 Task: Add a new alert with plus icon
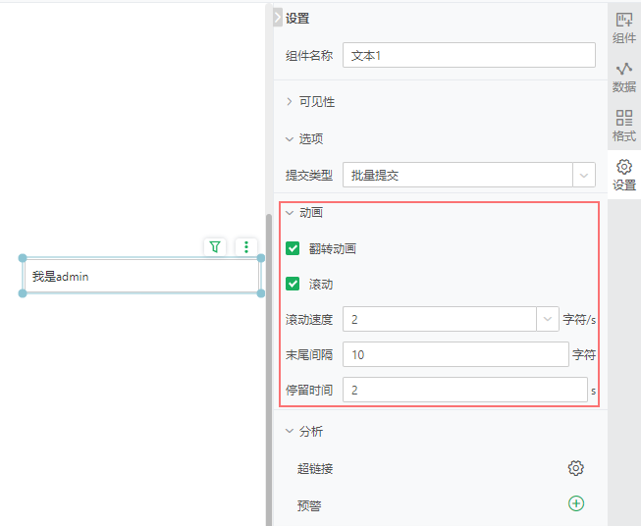576,503
